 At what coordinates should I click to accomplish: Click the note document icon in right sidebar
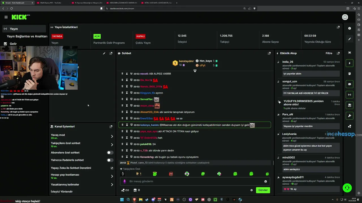350,74
